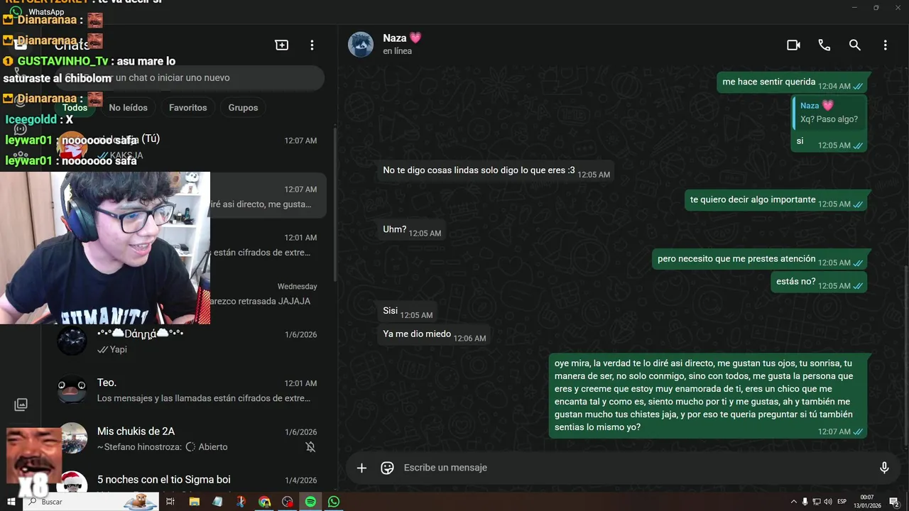The width and height of the screenshot is (909, 511).
Task: Click the 'Sisi' message bubble
Action: [x=407, y=312]
